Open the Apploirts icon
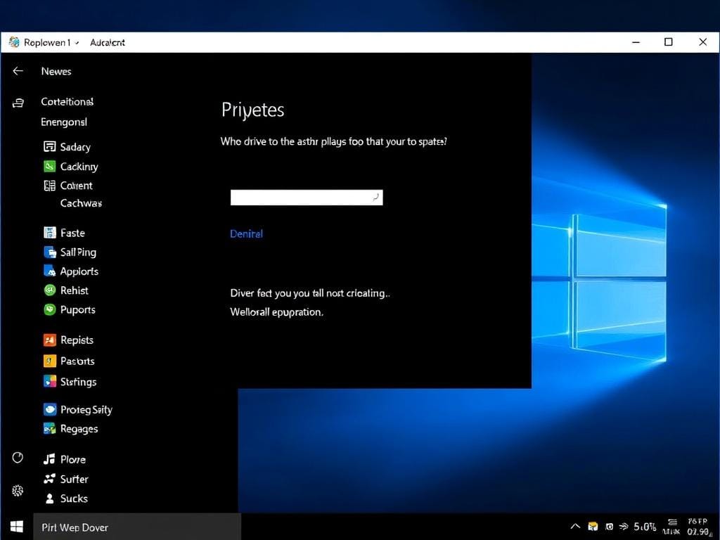The image size is (720, 540). tap(50, 271)
